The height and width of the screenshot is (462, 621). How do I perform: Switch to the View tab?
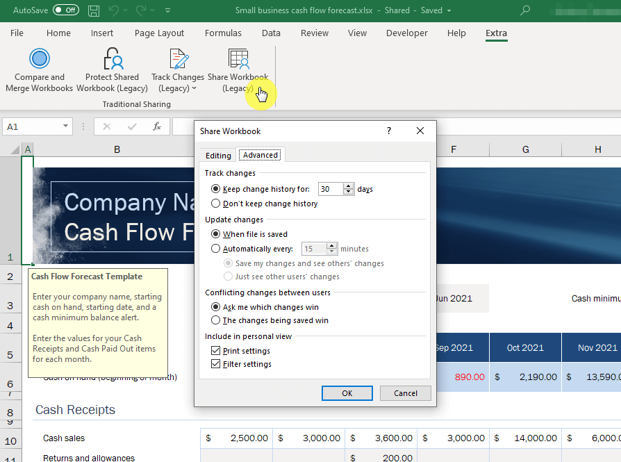[357, 33]
